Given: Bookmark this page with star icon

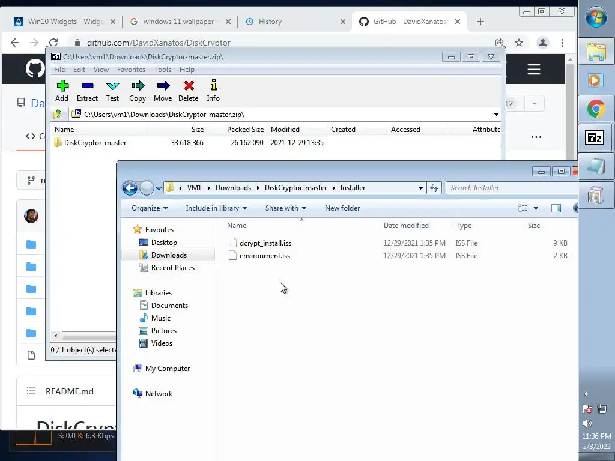Looking at the screenshot, I should (x=519, y=43).
